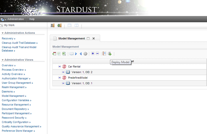The height and width of the screenshot is (134, 207).
Task: Select the Car Rental row
Action: click(x=130, y=67)
